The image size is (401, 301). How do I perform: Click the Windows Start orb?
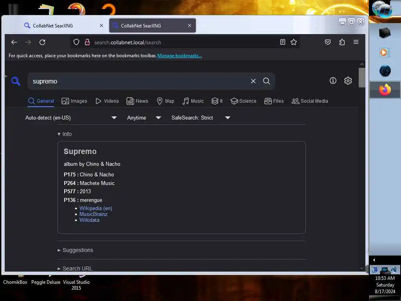pos(382,10)
